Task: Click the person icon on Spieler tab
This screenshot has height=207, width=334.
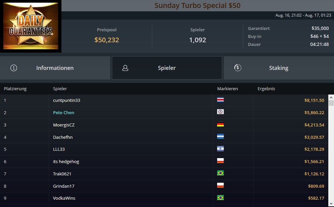Action: pos(125,68)
